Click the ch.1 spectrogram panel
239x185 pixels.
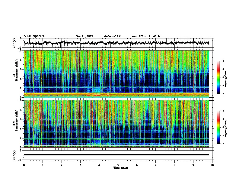tap(116, 74)
